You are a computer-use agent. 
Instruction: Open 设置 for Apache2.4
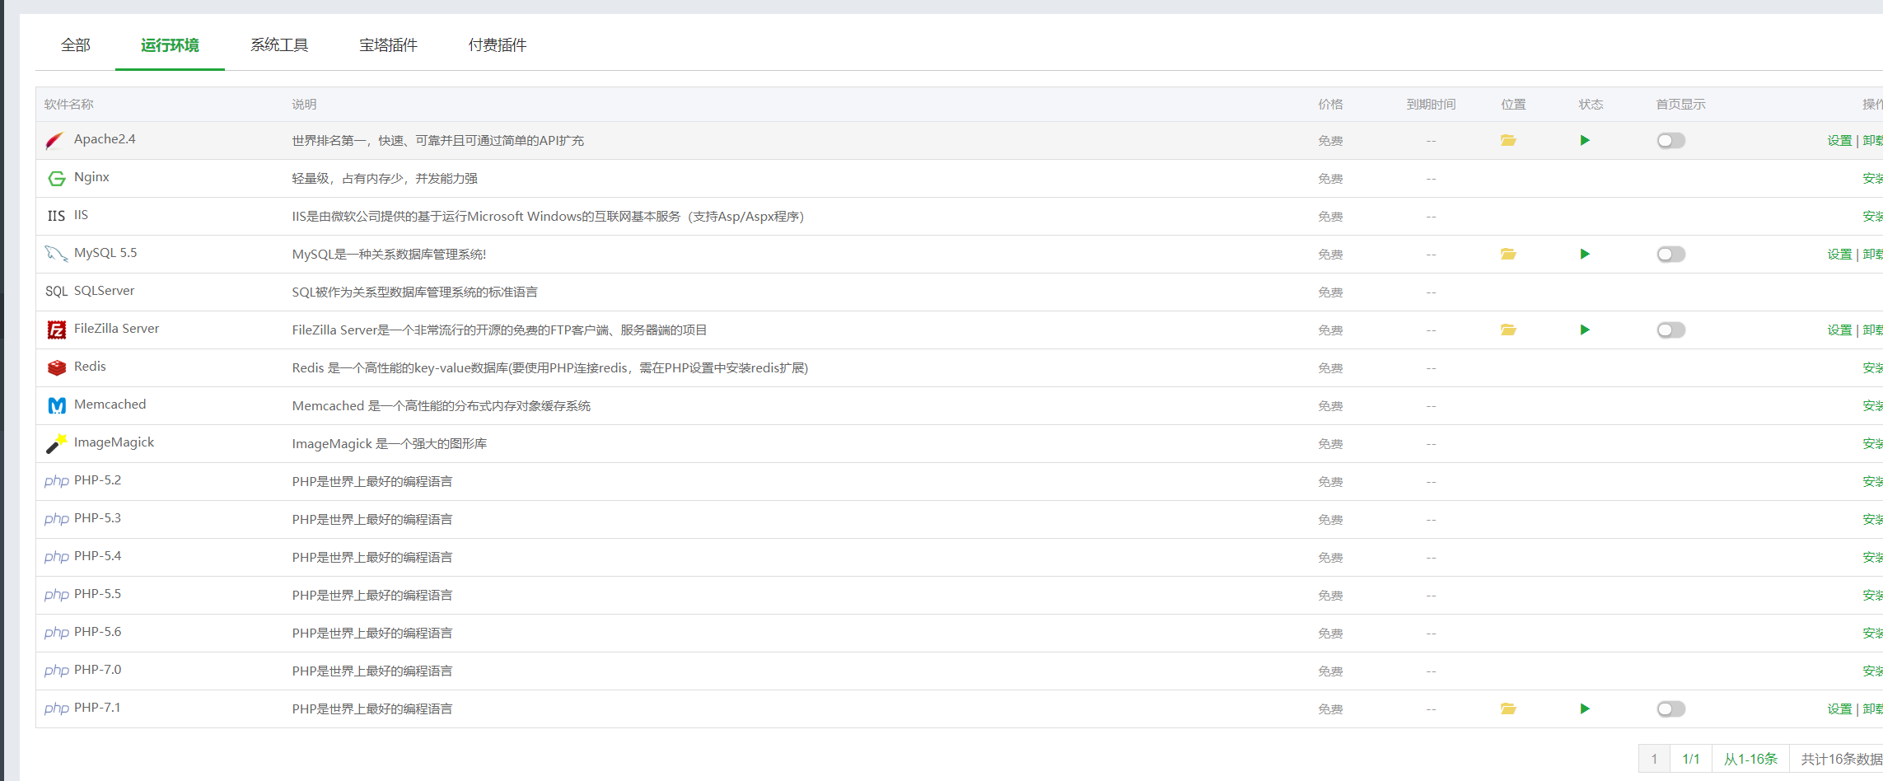(1839, 141)
